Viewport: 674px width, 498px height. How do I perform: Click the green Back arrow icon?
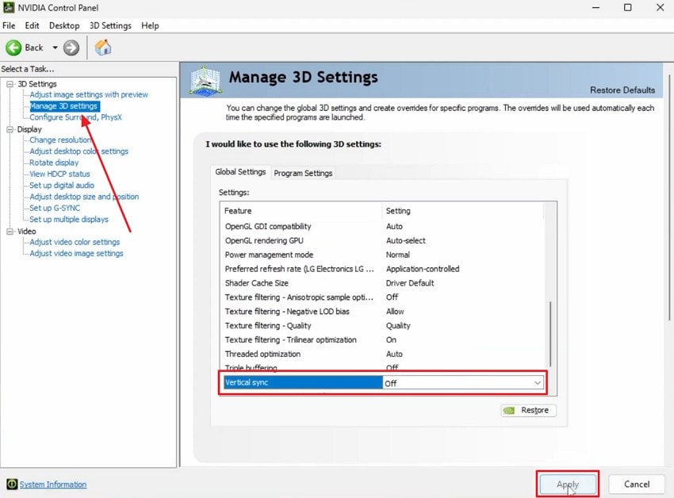[x=13, y=48]
